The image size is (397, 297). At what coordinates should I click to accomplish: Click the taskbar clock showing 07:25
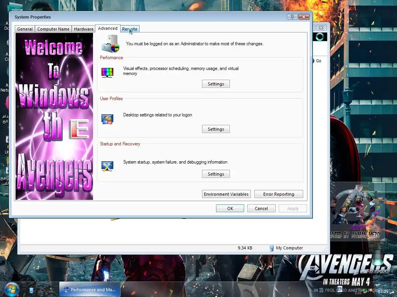tap(386, 292)
